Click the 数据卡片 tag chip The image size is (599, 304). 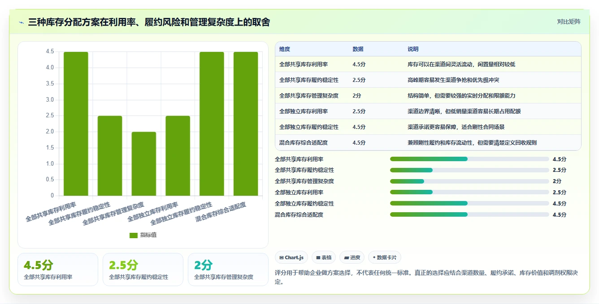click(384, 257)
